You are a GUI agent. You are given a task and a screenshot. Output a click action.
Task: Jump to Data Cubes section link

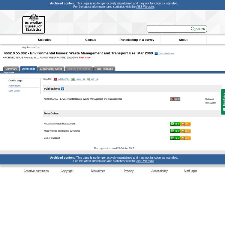(14, 91)
